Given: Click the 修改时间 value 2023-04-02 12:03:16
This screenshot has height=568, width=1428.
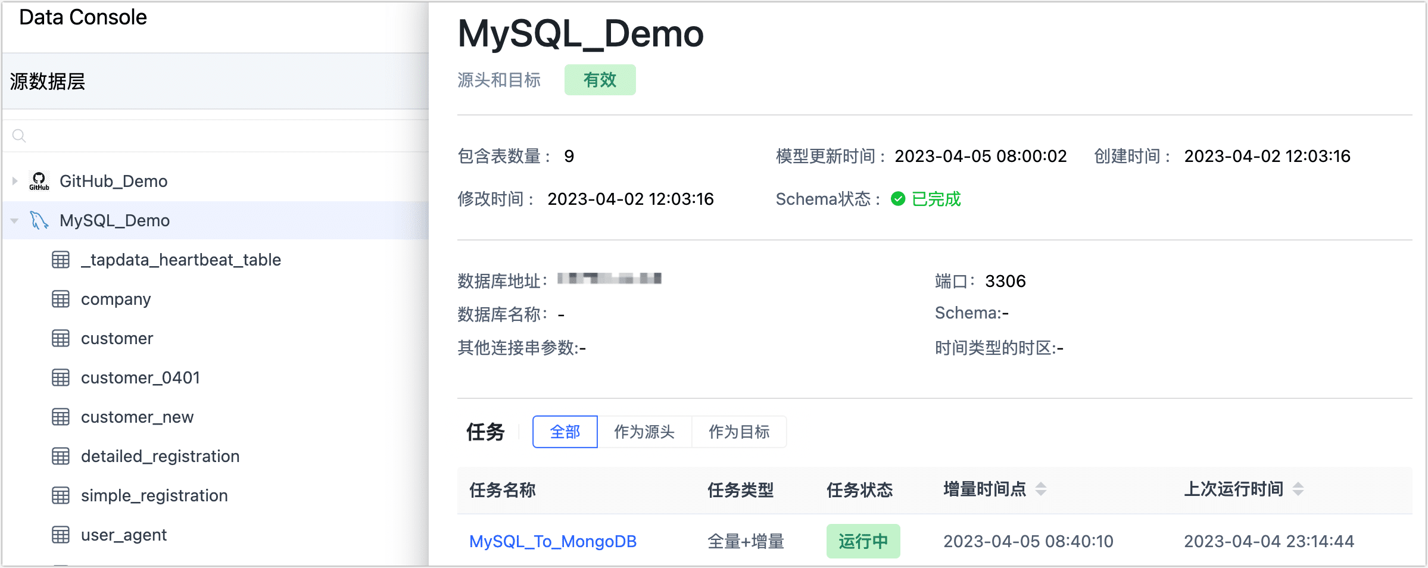Looking at the screenshot, I should (x=631, y=199).
